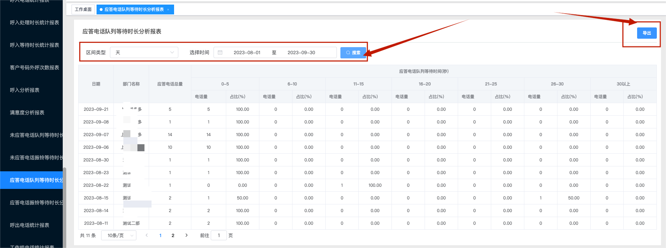
Task: Click date cell 2023-09-06
Action: tap(96, 147)
